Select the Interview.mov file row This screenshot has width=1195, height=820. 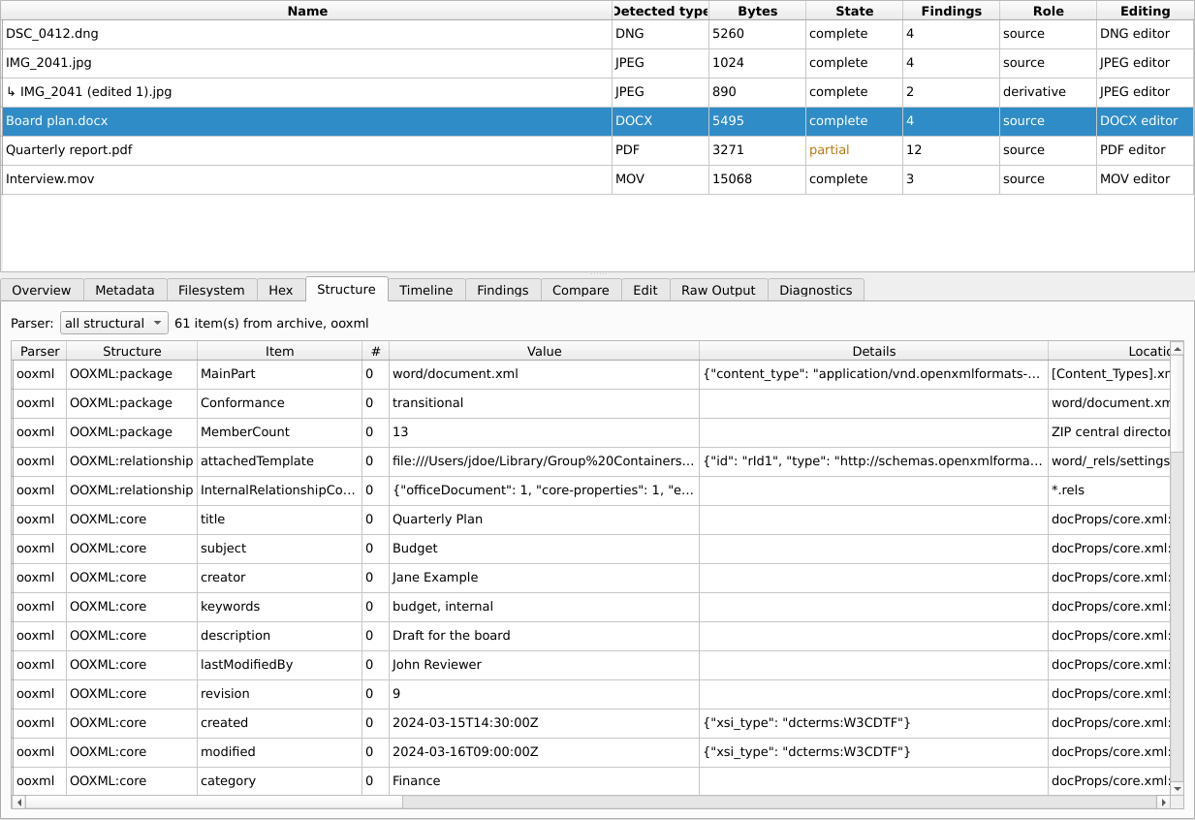[x=597, y=179]
